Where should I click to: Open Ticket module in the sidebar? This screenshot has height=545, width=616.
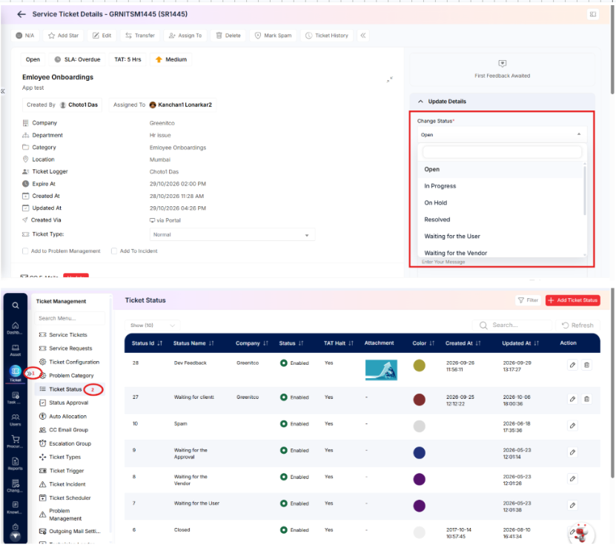click(x=15, y=372)
